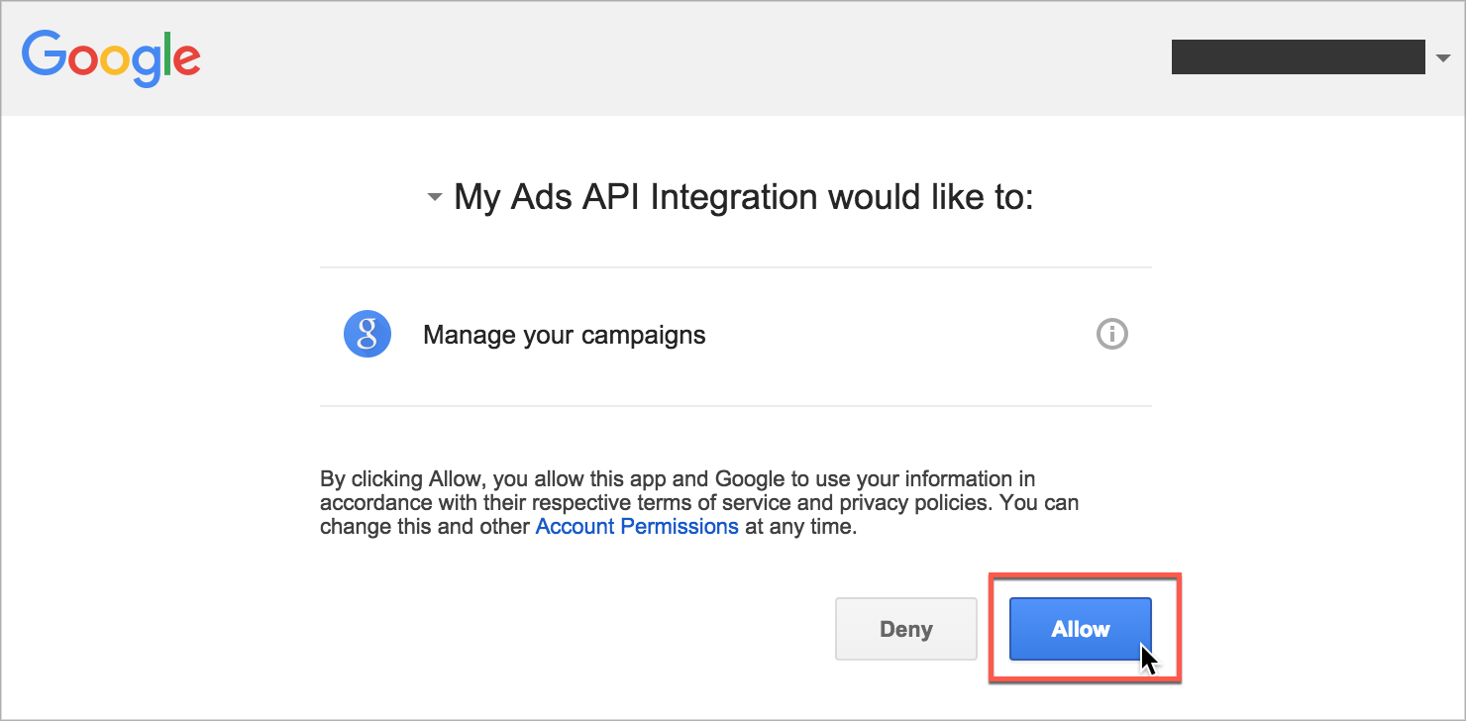Image resolution: width=1466 pixels, height=721 pixels.
Task: Click the 'By clicking Allow' disclaimer text
Action: tap(699, 503)
